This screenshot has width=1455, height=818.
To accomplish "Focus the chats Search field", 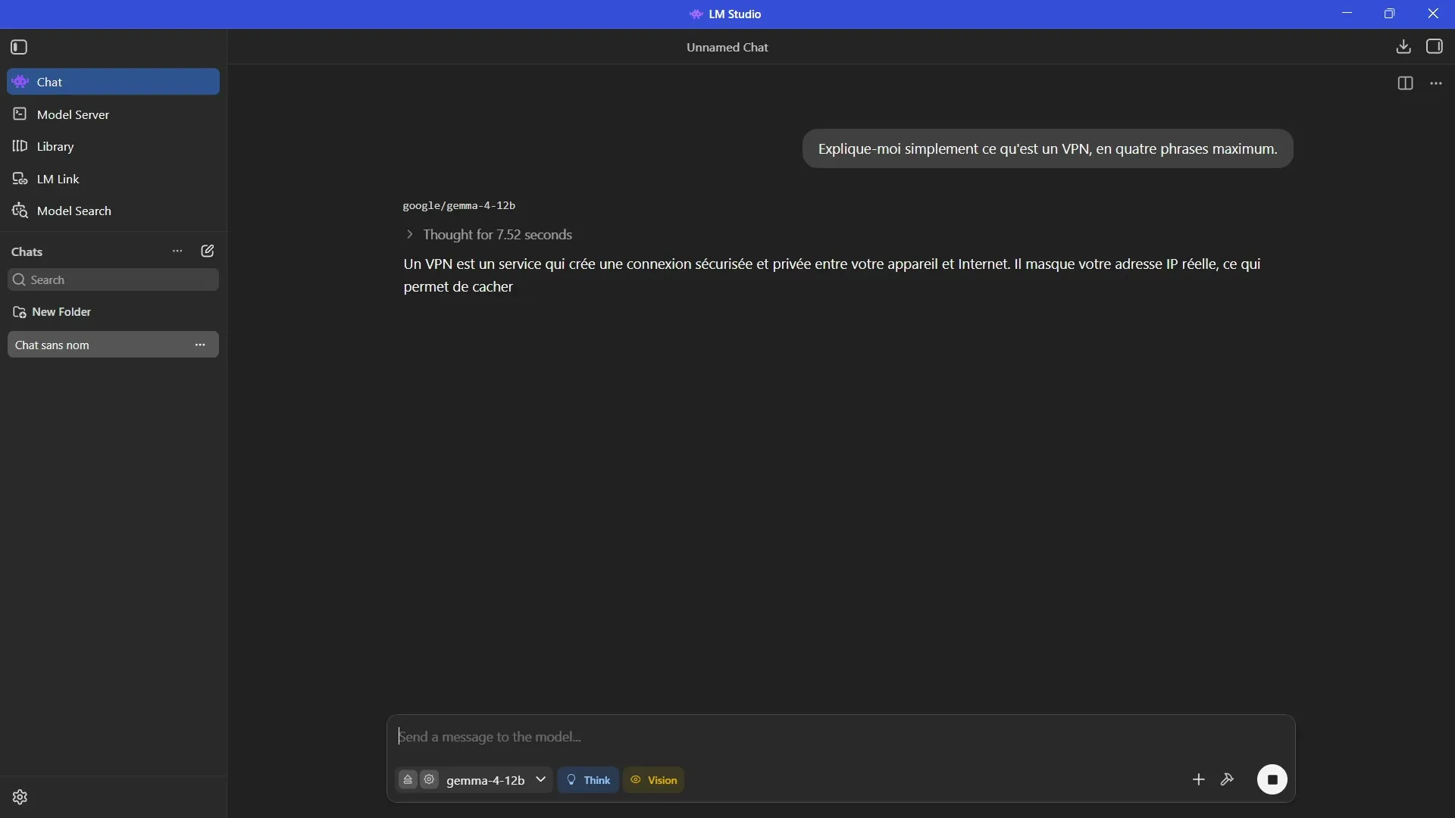I will [113, 280].
